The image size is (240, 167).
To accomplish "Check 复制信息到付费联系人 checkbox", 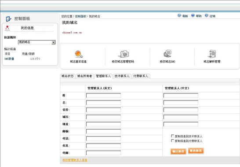I will point(172,141).
